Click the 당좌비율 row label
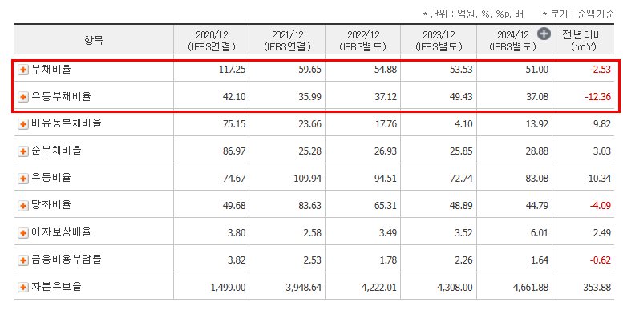 (51, 205)
